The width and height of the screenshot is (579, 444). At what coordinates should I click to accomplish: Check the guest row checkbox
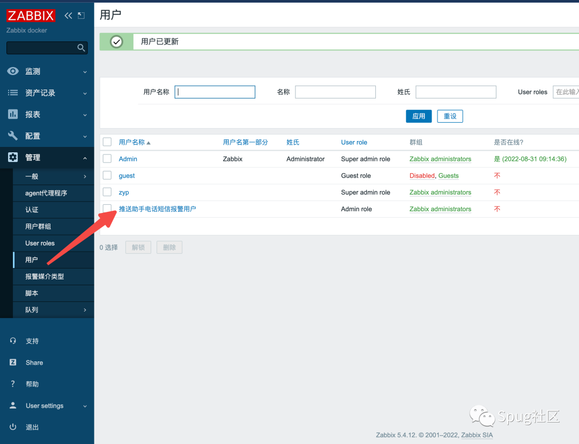pos(107,175)
